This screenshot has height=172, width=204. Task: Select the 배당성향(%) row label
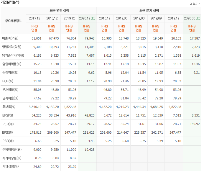(10, 166)
